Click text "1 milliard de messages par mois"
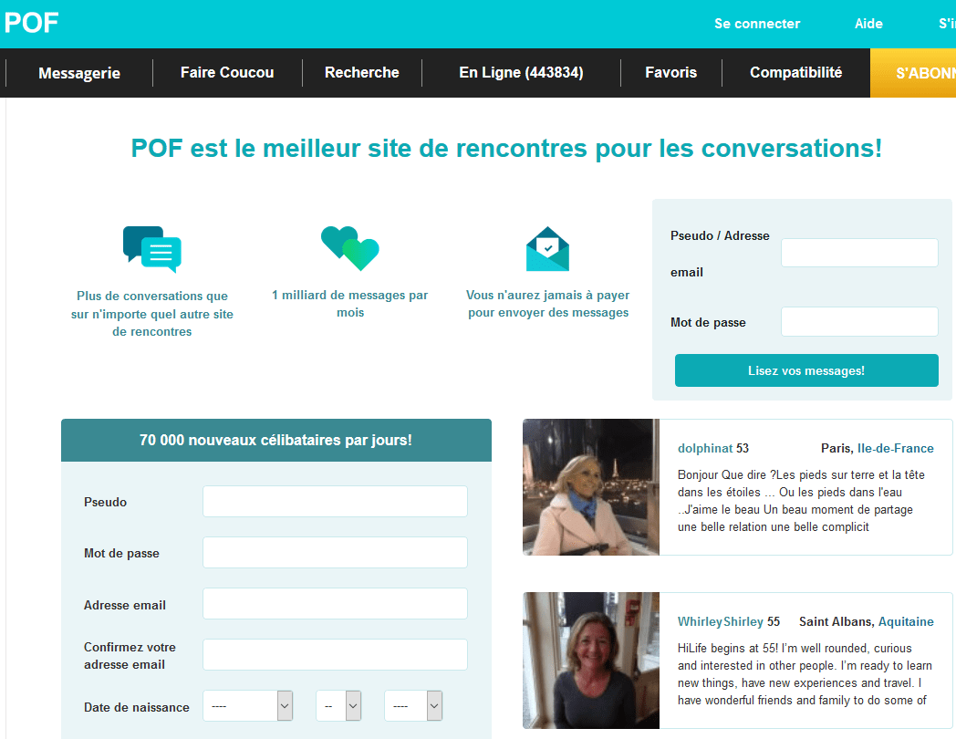Screen dimensions: 956x739 point(350,304)
